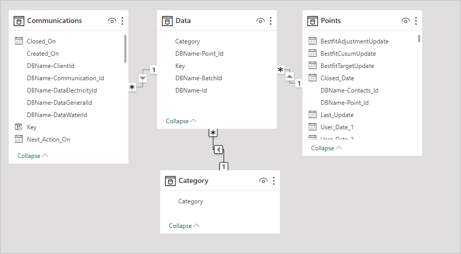
Task: Open more options for Points table
Action: pos(416,21)
